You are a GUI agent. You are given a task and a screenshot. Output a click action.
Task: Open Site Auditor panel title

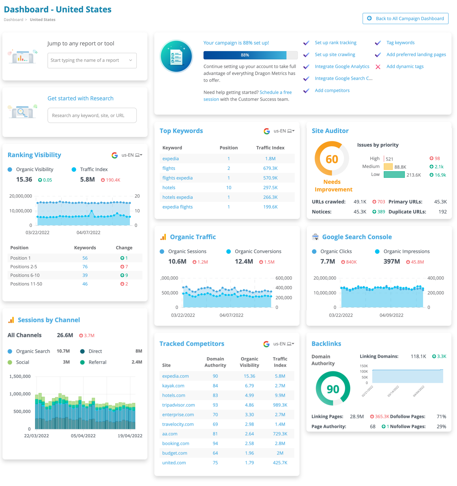click(x=330, y=131)
